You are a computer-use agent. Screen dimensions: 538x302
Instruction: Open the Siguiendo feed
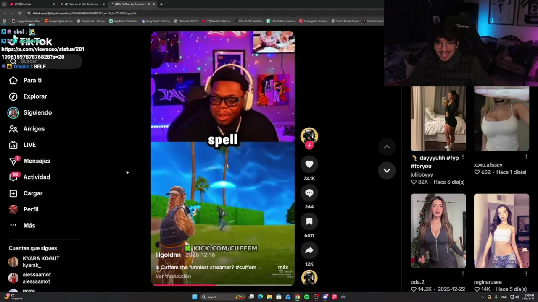coord(30,112)
